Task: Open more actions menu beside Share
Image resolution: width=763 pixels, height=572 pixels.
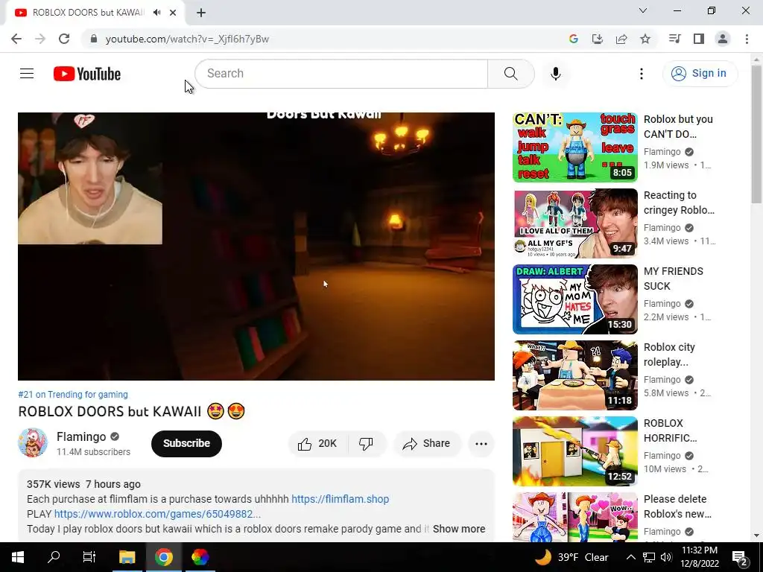Action: coord(481,444)
